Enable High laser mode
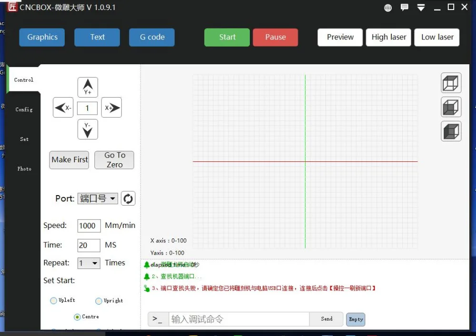Image resolution: width=476 pixels, height=336 pixels. point(388,37)
